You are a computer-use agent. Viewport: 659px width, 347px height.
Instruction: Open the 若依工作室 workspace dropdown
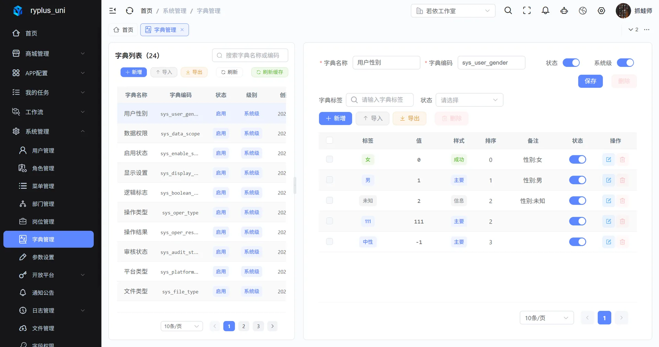453,11
